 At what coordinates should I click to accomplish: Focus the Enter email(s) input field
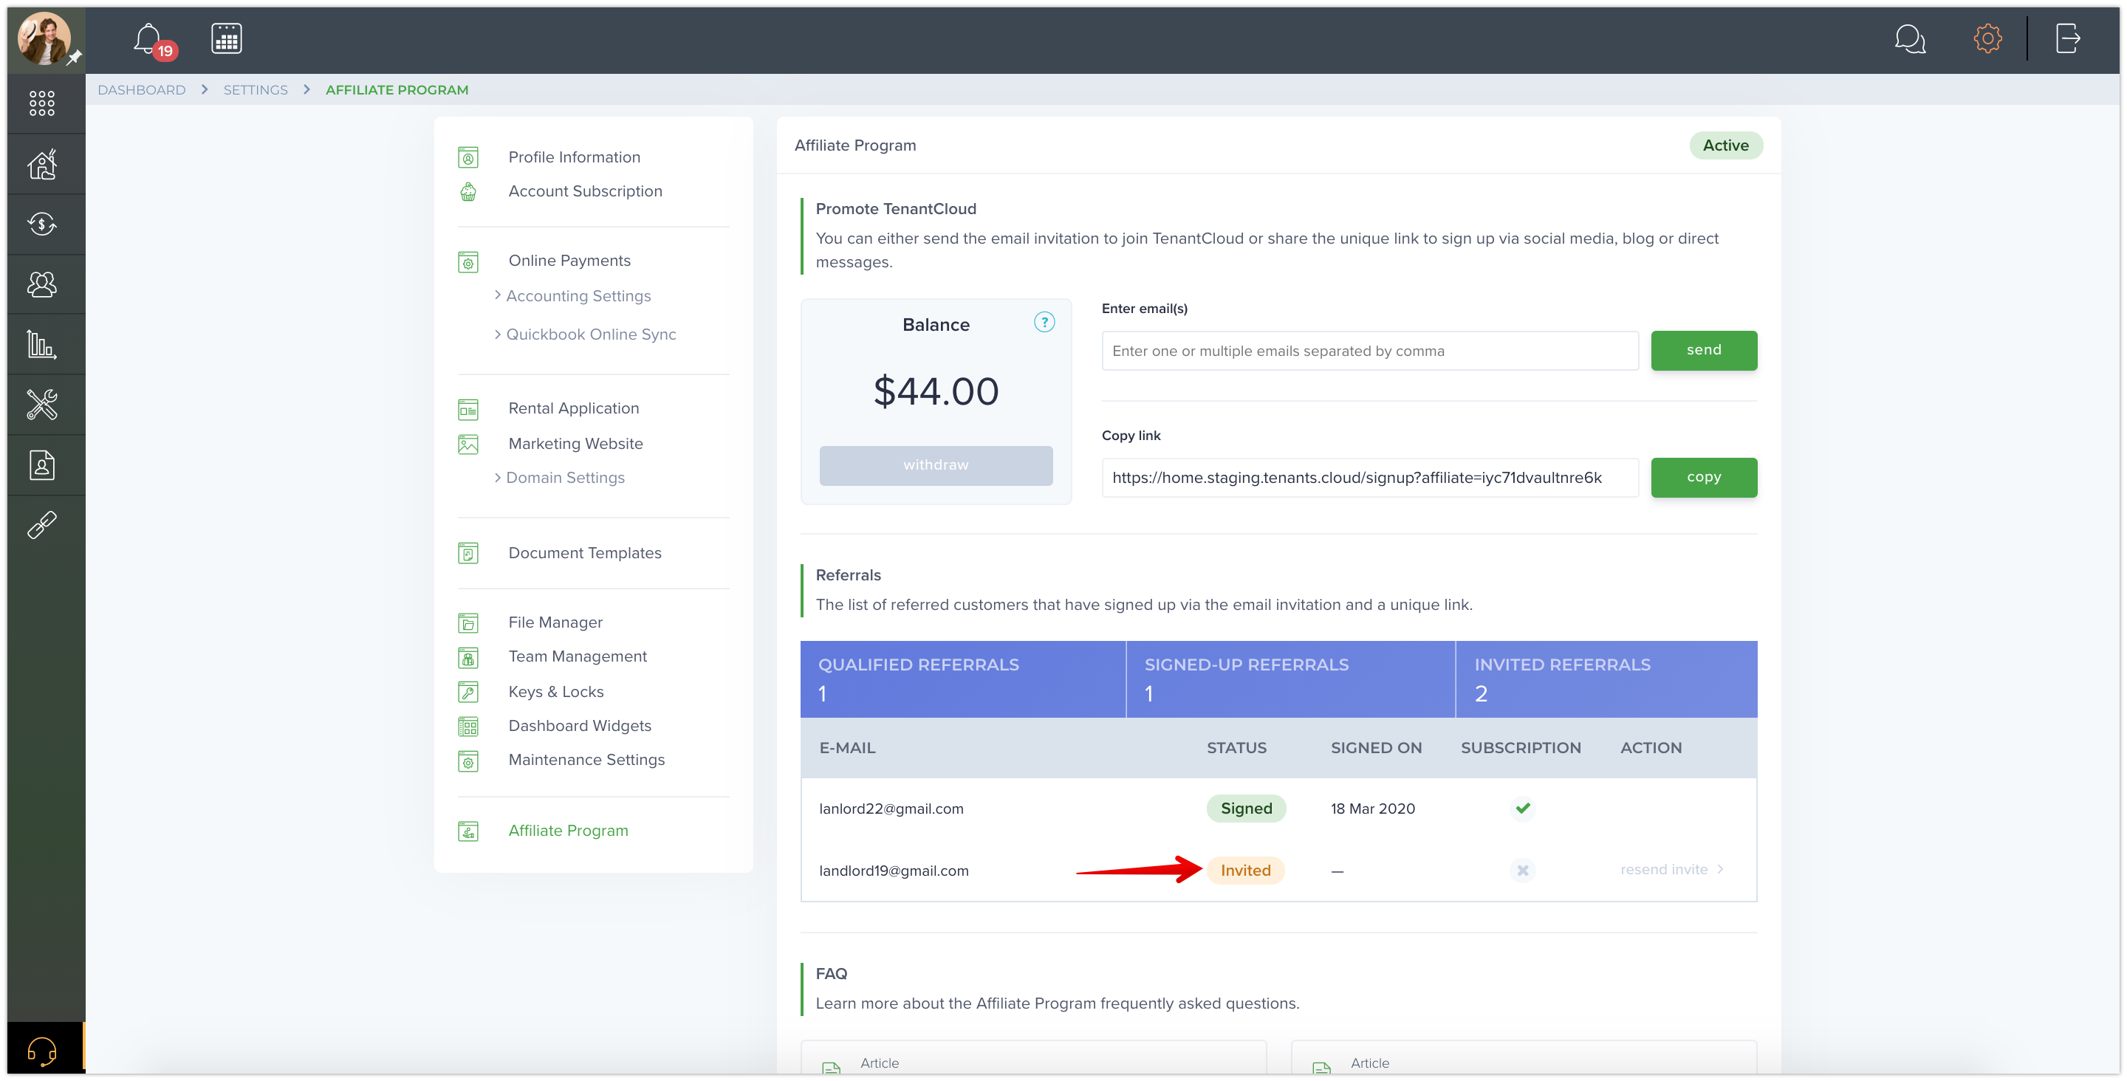[1370, 350]
